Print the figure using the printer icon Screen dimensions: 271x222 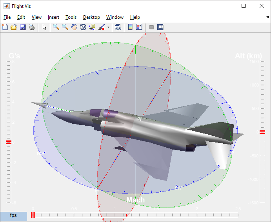pyautogui.click(x=32, y=27)
